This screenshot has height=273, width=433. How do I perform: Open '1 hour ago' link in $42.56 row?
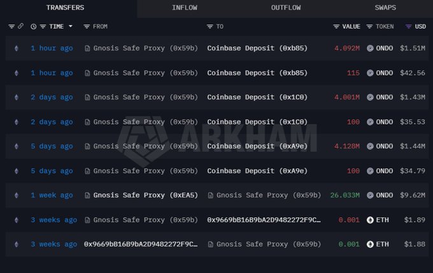click(x=52, y=73)
